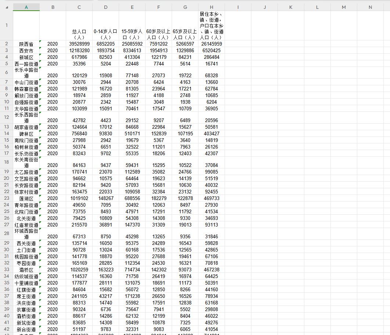Click cell containing 新城区
This screenshot has height=335, width=390.
click(26, 57)
